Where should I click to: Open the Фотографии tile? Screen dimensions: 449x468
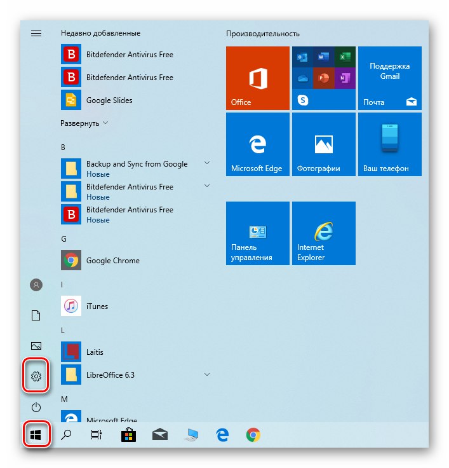click(324, 144)
